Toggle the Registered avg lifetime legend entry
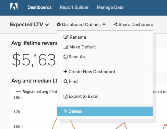 (x=36, y=92)
